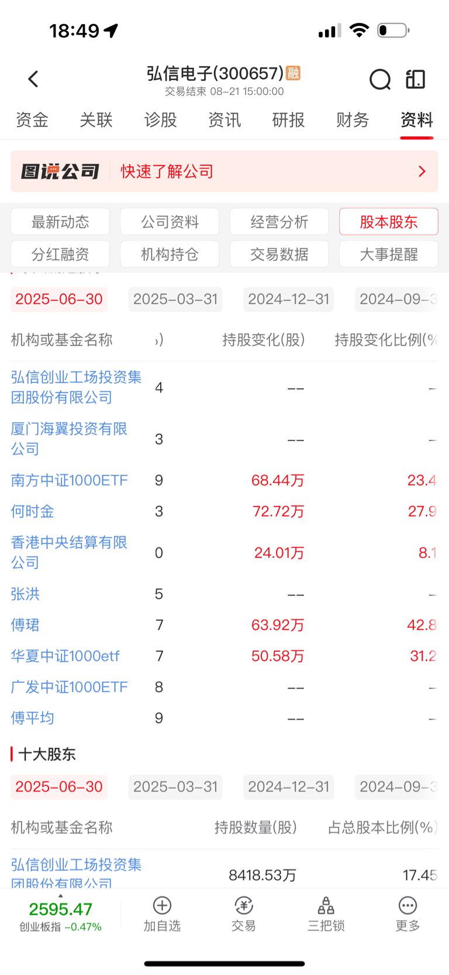Select the 股本股东 section button

(x=389, y=222)
